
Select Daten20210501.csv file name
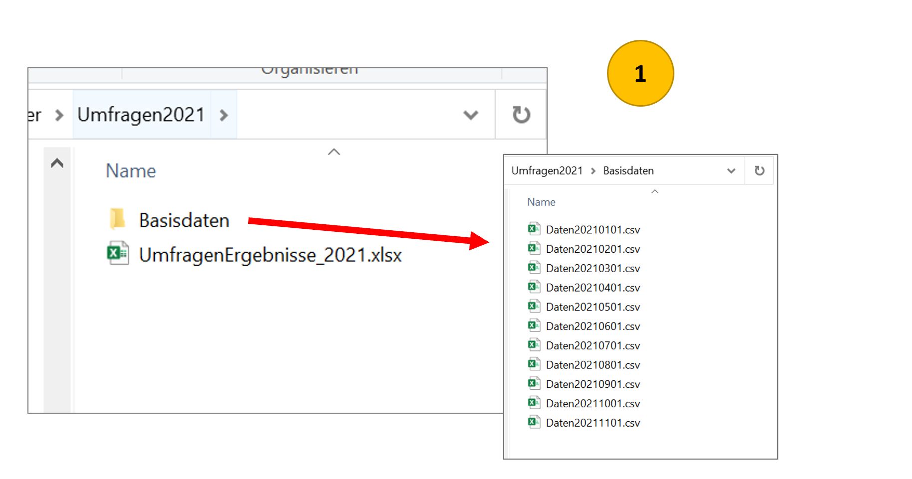(593, 307)
